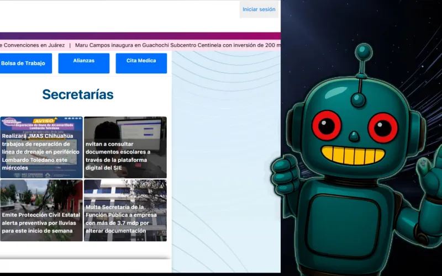Click the robot's left headphone ear piece
Viewport: 442px width, 276px height.
tap(292, 127)
